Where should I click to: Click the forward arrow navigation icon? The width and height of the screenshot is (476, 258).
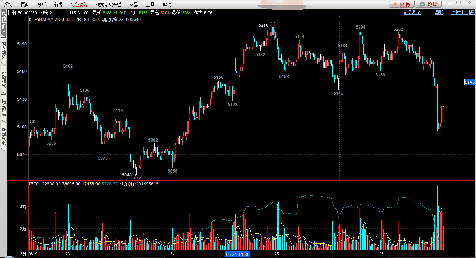pos(459,13)
